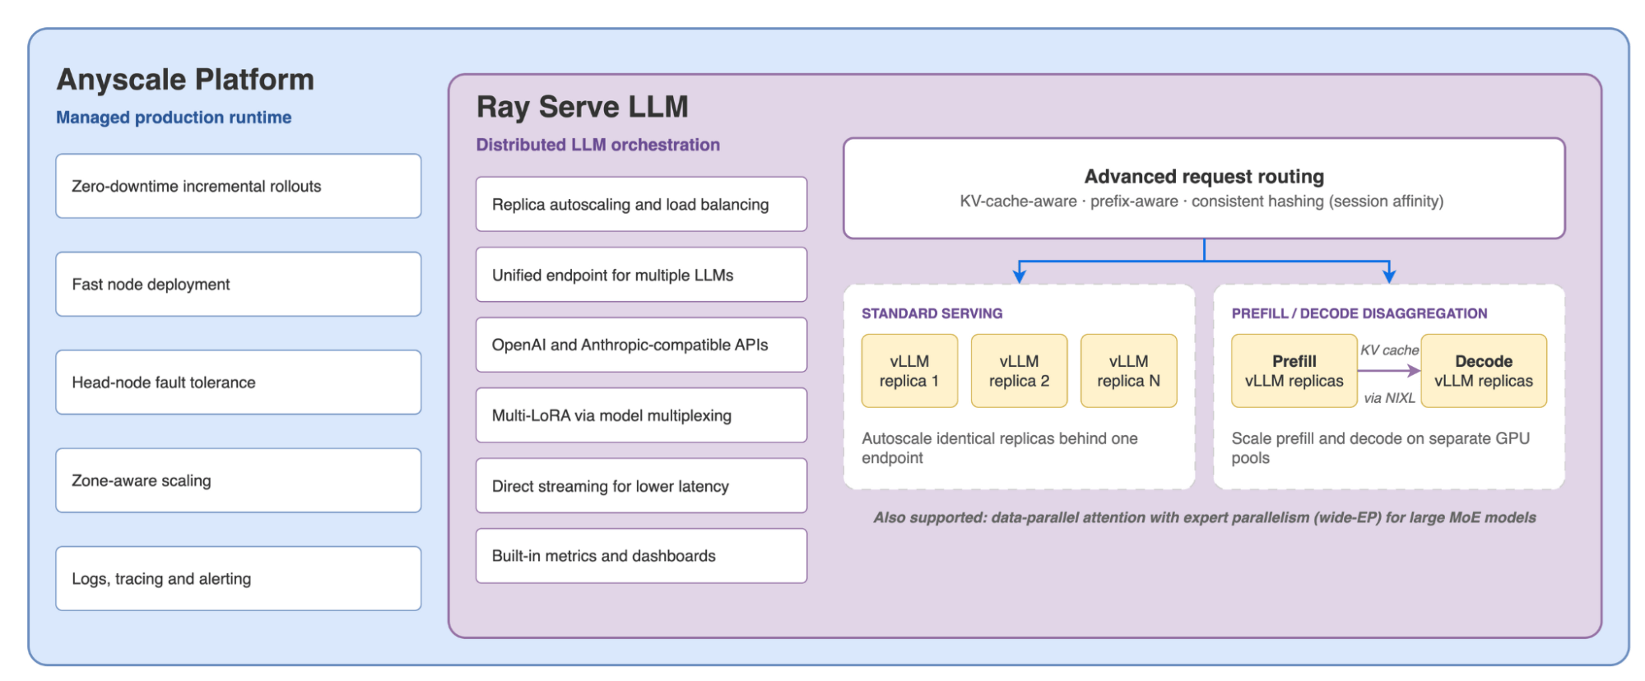Click the KV cache arrow label
This screenshot has height=681, width=1645.
(x=1389, y=350)
